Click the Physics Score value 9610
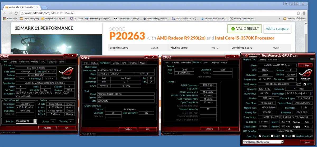The image size is (317, 147). pyautogui.click(x=215, y=48)
